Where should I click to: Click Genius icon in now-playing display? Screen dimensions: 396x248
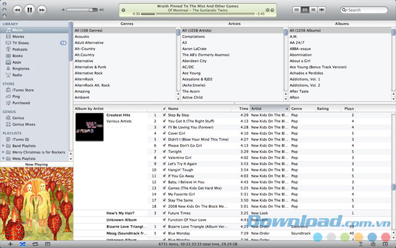pyautogui.click(x=267, y=10)
